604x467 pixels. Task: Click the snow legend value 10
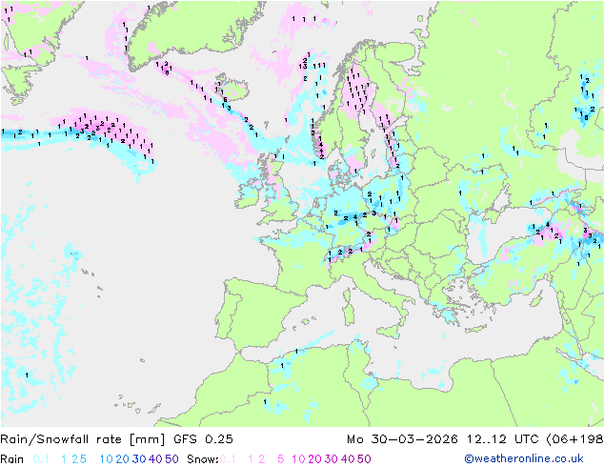coord(298,459)
